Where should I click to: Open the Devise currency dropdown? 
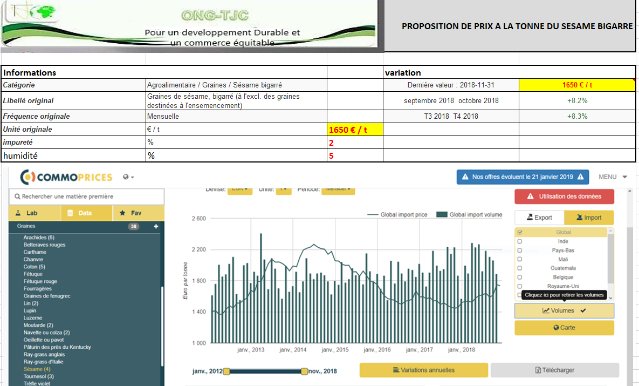pyautogui.click(x=239, y=189)
